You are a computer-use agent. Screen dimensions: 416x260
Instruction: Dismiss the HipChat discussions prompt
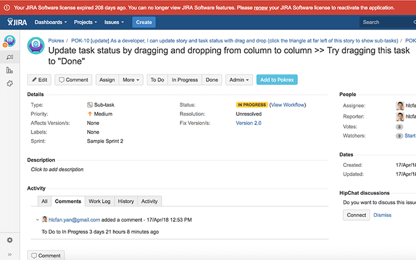click(x=382, y=215)
